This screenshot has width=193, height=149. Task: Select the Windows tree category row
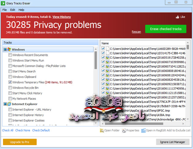point(48,50)
